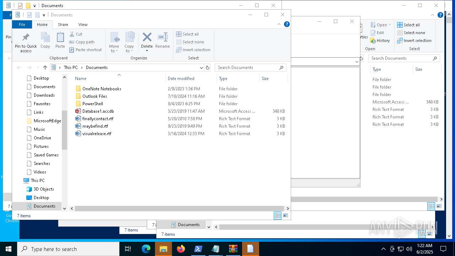Click the red Delete icon
This screenshot has height=256, width=455.
(x=147, y=37)
